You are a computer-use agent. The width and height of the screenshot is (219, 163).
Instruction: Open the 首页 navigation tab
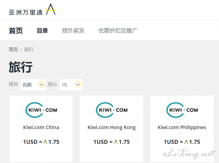pyautogui.click(x=16, y=31)
